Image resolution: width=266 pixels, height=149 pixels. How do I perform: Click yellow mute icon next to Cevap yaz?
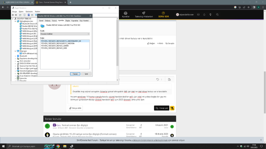(x=172, y=108)
